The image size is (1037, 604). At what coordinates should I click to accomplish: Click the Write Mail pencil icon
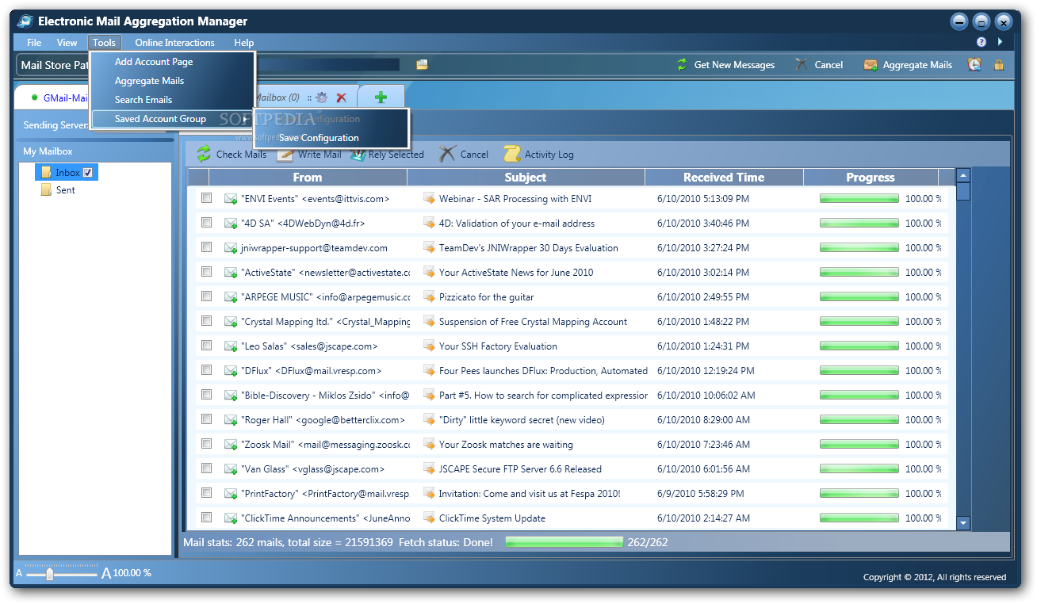[285, 155]
